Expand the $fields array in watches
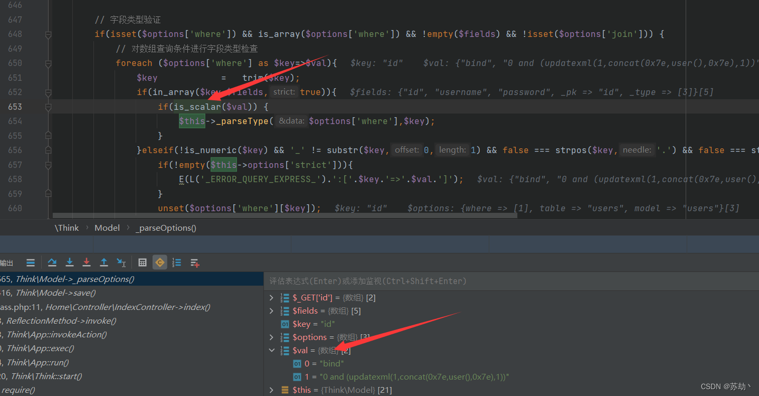Image resolution: width=759 pixels, height=396 pixels. coord(271,310)
